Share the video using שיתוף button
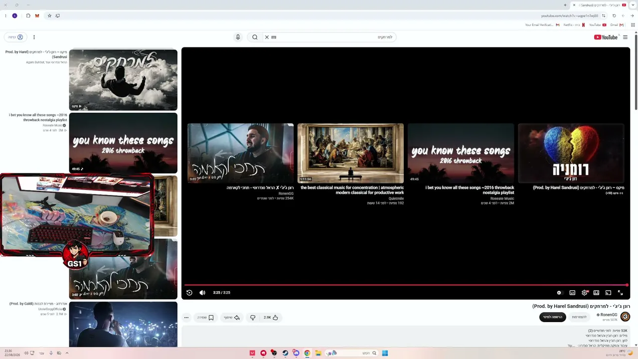Screen dimensions: 638x359 tap(231, 318)
